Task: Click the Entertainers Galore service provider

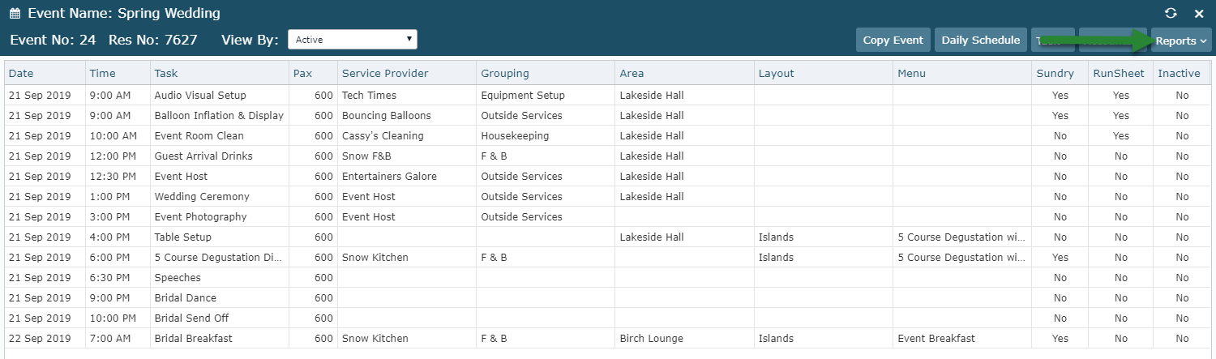Action: (x=389, y=176)
